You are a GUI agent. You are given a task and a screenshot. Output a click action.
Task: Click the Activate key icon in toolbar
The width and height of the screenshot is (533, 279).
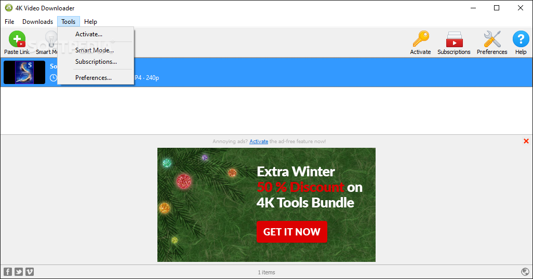coord(420,39)
